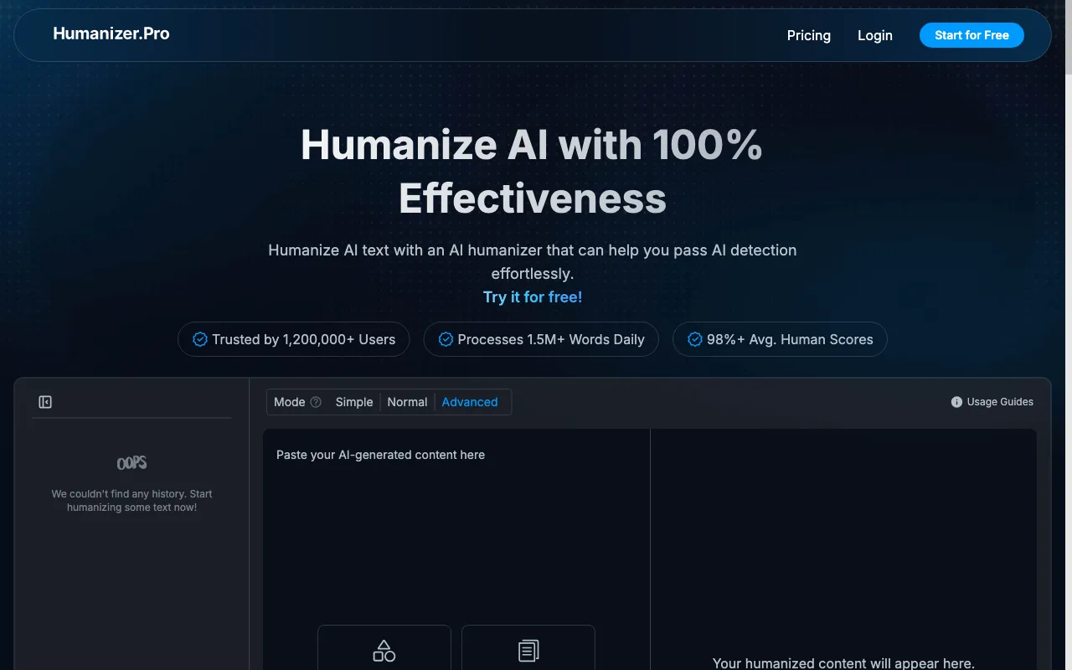
Task: Open the Login page
Action: (875, 35)
